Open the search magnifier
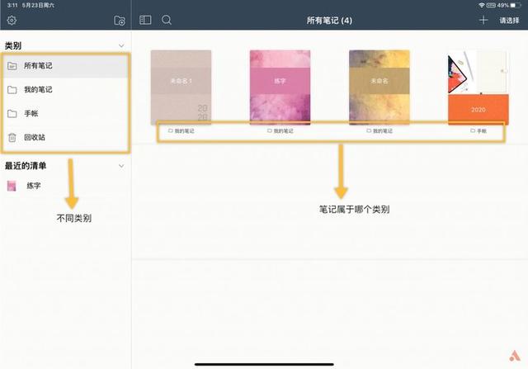The height and width of the screenshot is (369, 528). click(167, 20)
